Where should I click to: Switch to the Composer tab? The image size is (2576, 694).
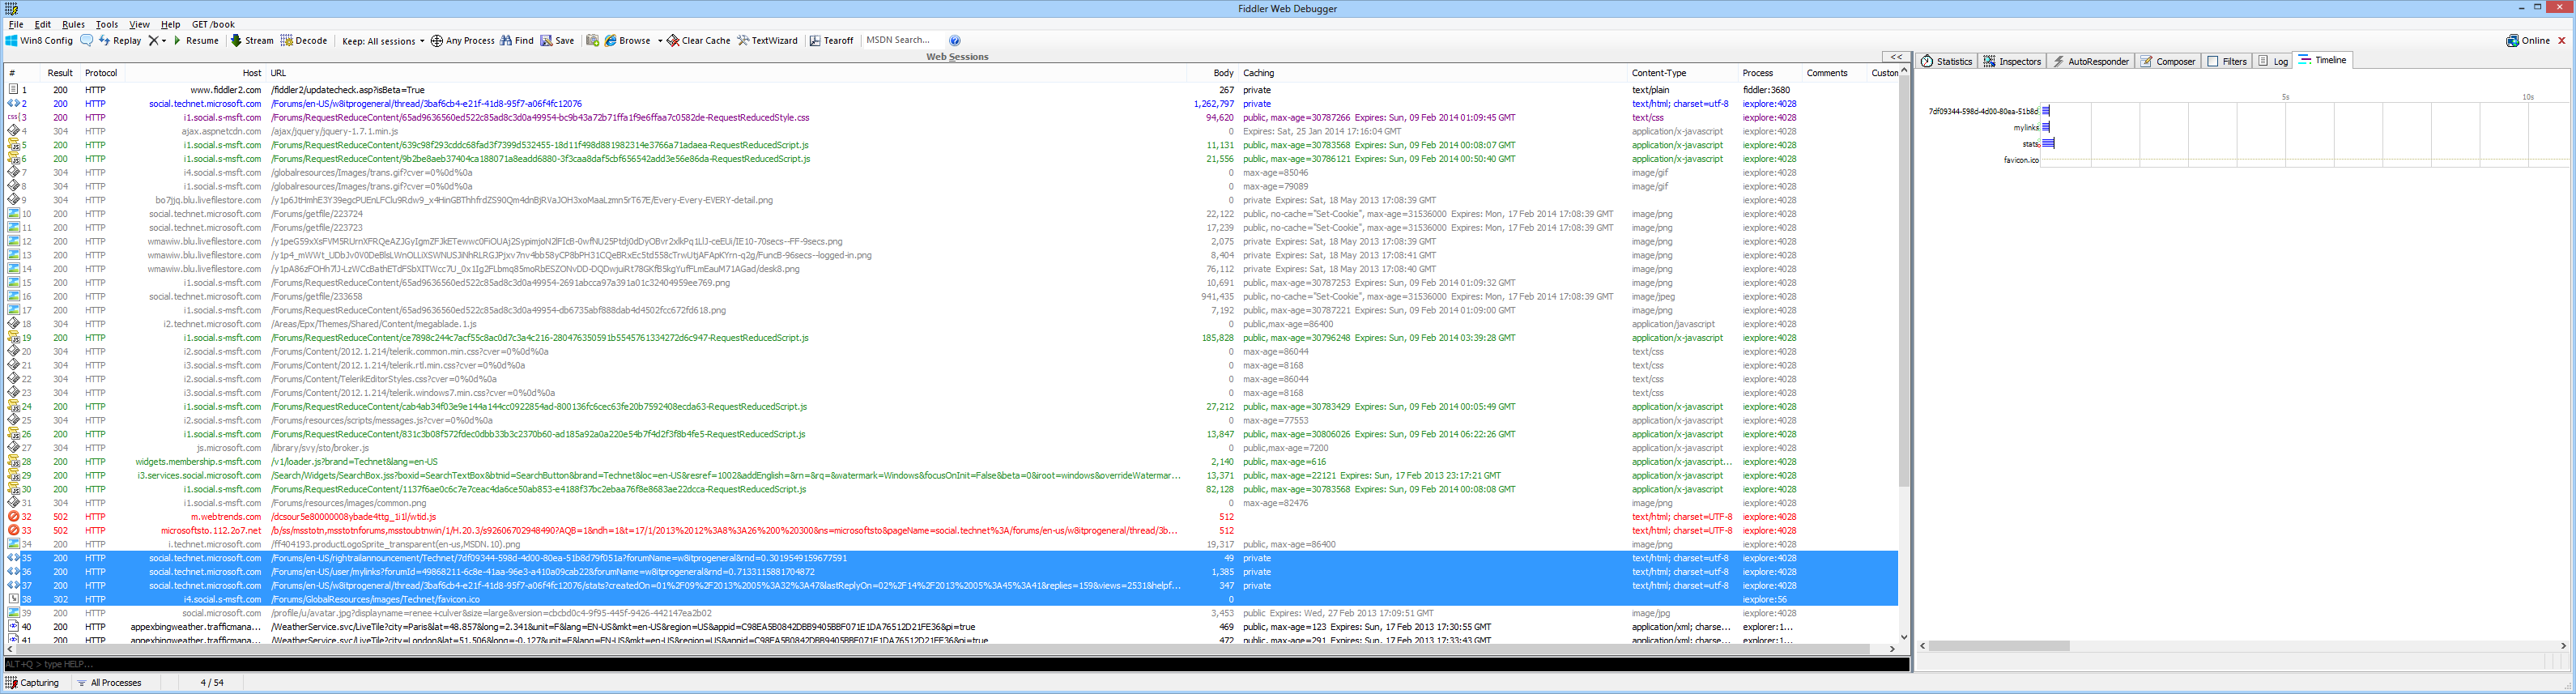pos(2168,61)
